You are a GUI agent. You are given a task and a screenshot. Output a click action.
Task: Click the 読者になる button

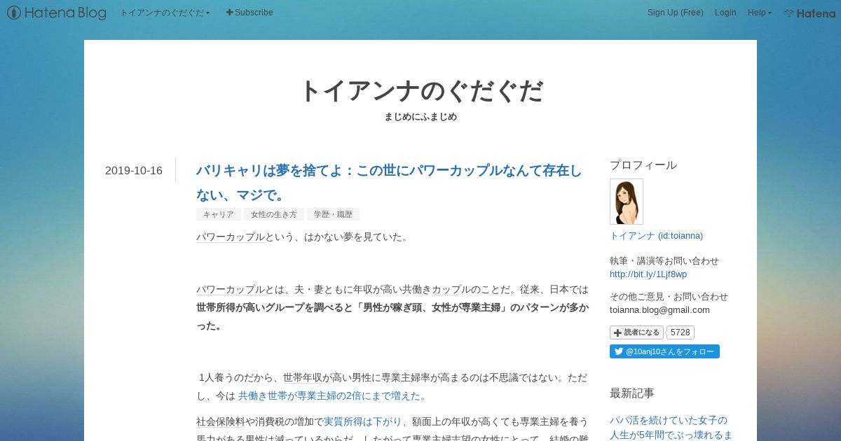point(636,332)
